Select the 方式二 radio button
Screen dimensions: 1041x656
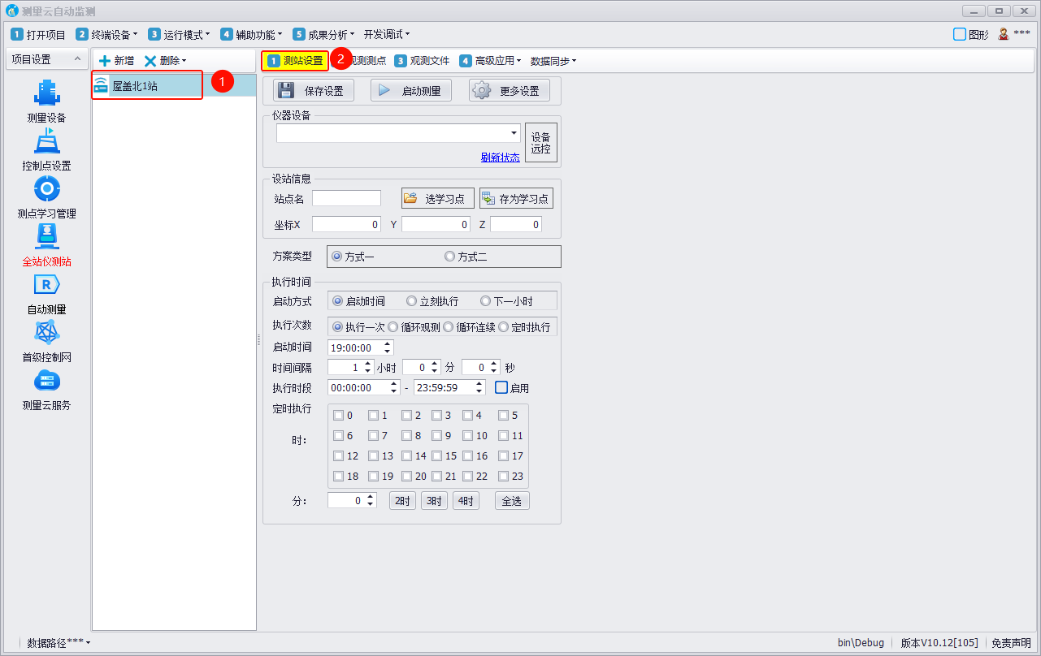pyautogui.click(x=449, y=257)
